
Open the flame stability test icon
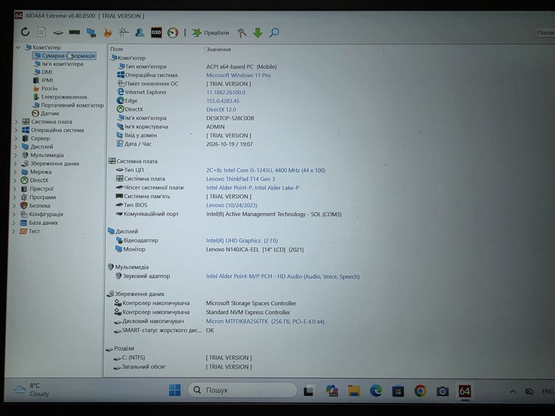pos(108,33)
